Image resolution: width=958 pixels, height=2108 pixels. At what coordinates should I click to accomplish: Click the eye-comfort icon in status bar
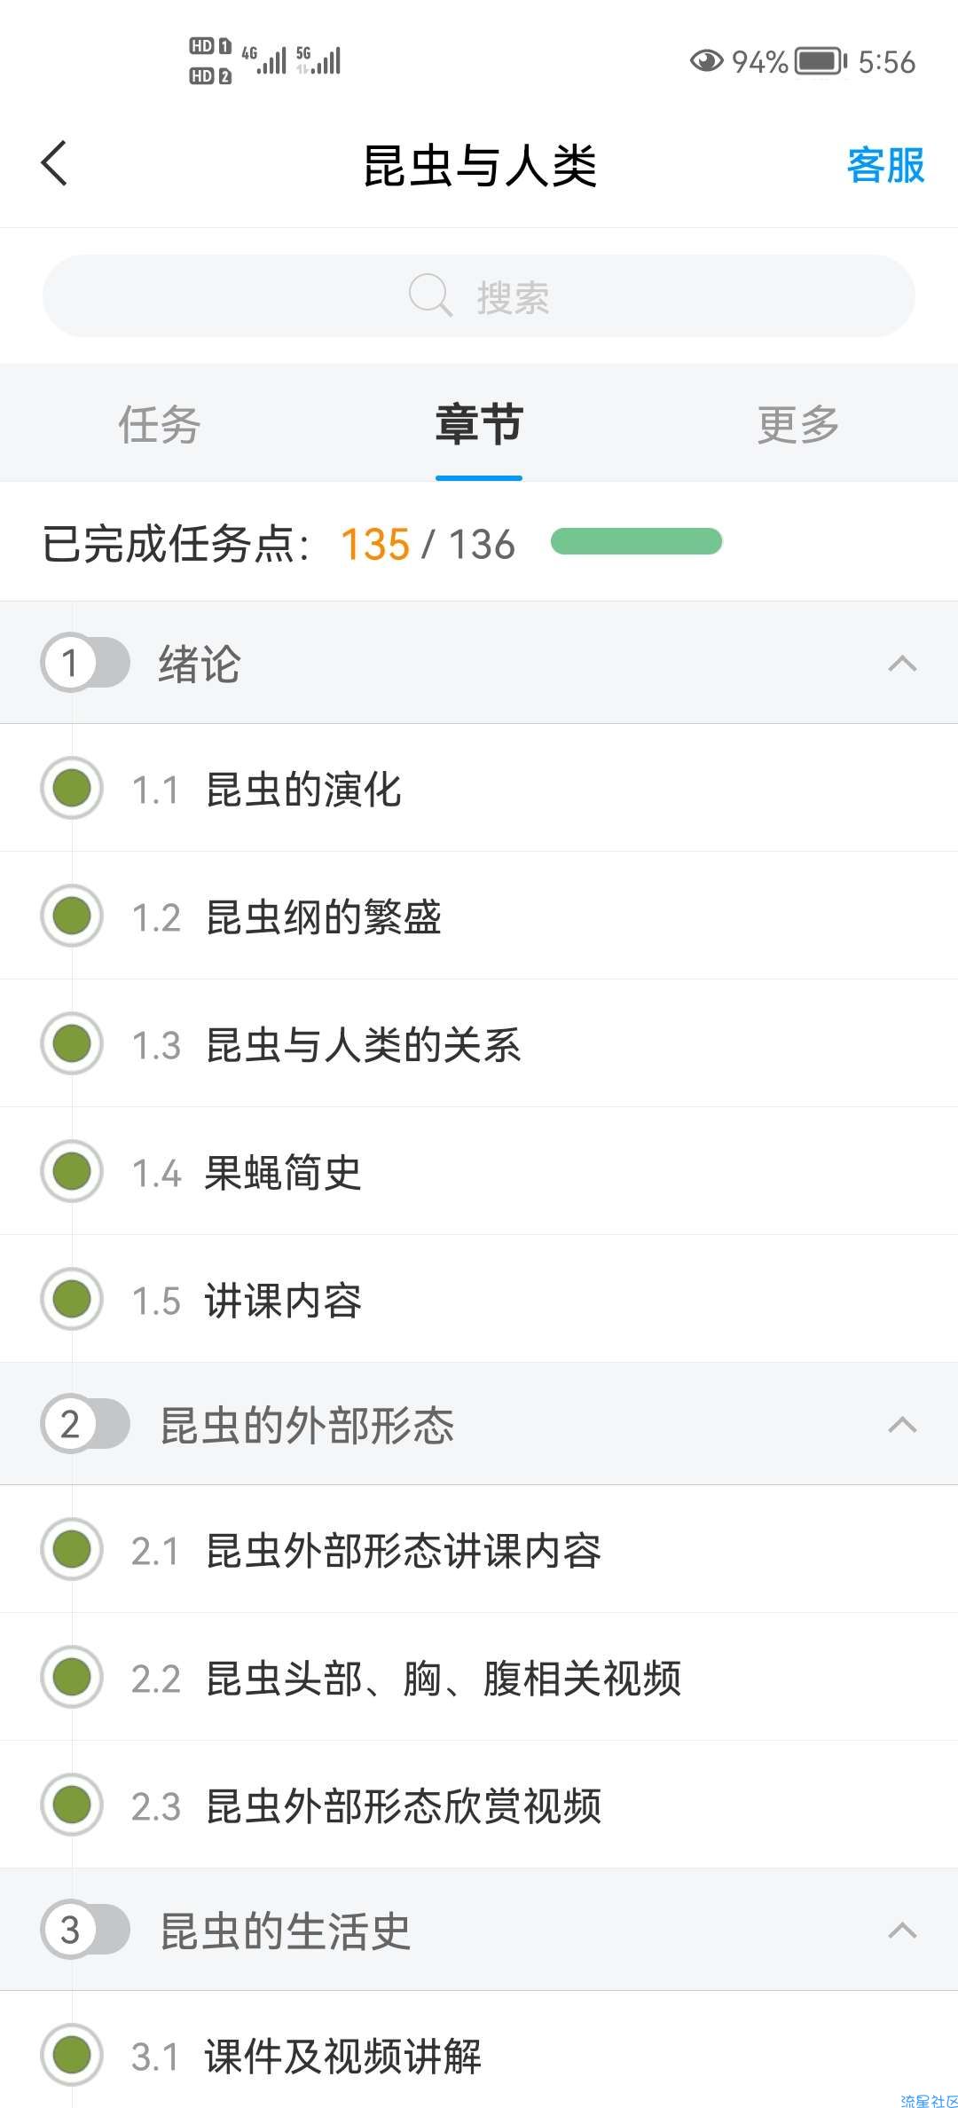(706, 61)
